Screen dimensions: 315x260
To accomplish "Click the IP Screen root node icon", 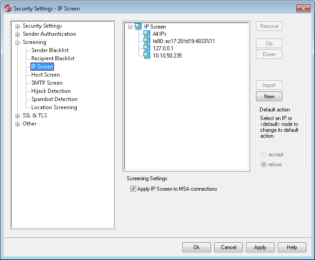I will pos(138,27).
